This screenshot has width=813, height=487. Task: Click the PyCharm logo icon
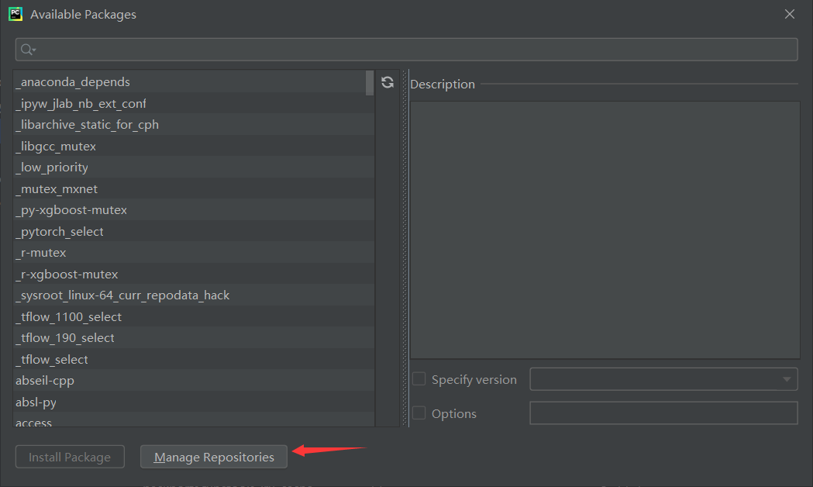tap(15, 14)
